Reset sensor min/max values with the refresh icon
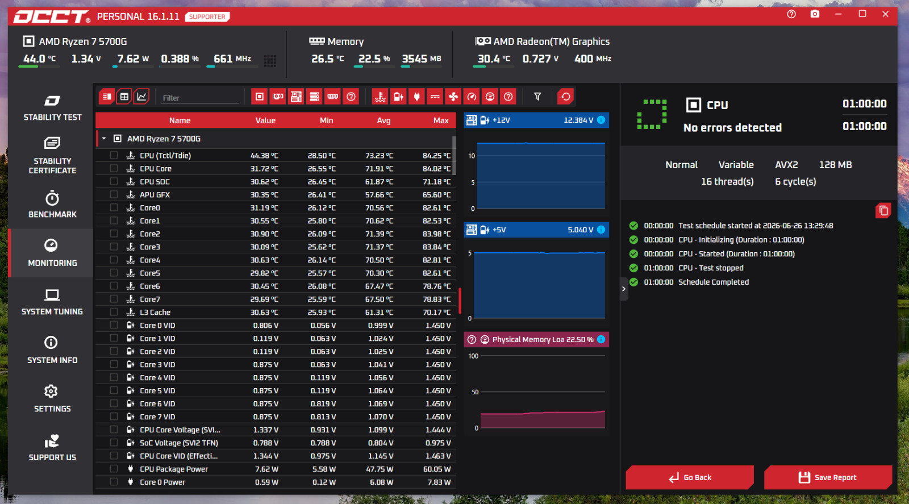Image resolution: width=909 pixels, height=504 pixels. coord(566,97)
